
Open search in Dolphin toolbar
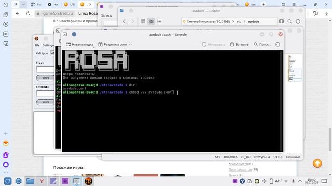click(289, 21)
